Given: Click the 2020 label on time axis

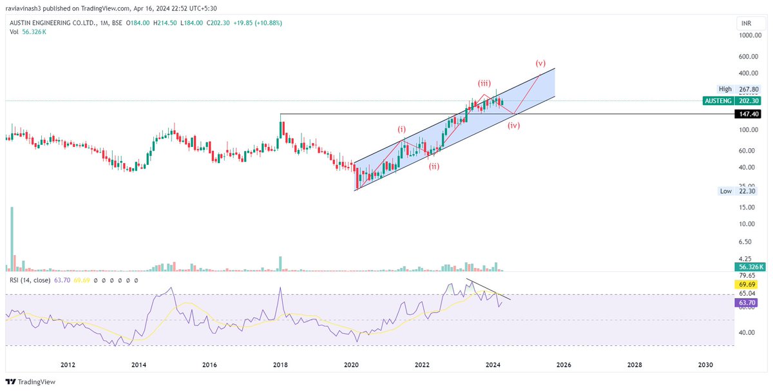Looking at the screenshot, I should [x=351, y=365].
